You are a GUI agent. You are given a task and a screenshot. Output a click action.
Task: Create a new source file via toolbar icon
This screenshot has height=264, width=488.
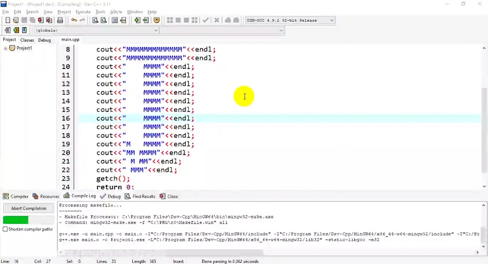[8, 20]
